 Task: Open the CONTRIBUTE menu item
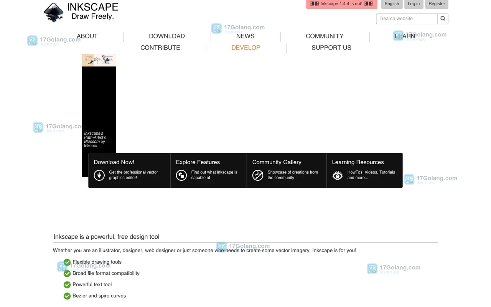(x=160, y=48)
